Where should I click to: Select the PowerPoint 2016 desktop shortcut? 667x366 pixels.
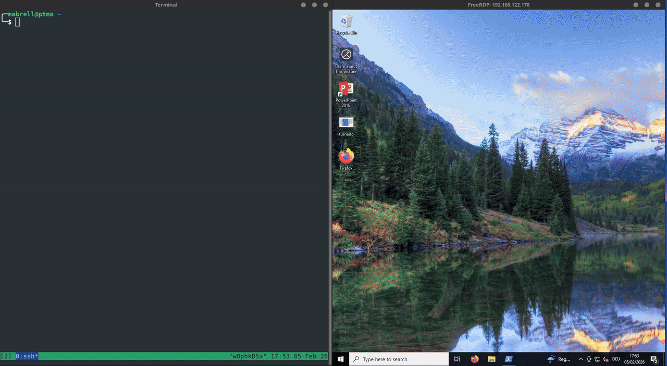click(x=346, y=94)
